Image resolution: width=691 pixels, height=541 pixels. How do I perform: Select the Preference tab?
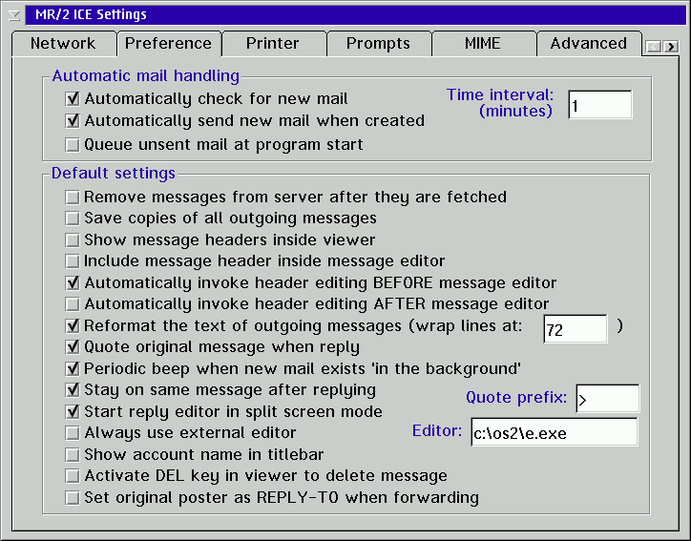[168, 44]
